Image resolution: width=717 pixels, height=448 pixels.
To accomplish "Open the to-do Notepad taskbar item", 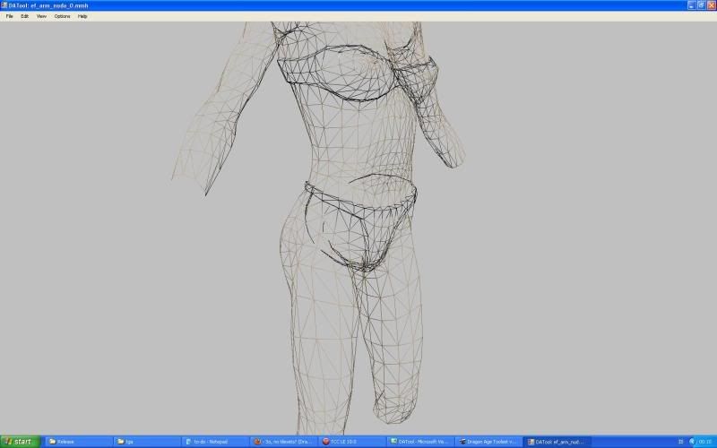I will point(214,442).
